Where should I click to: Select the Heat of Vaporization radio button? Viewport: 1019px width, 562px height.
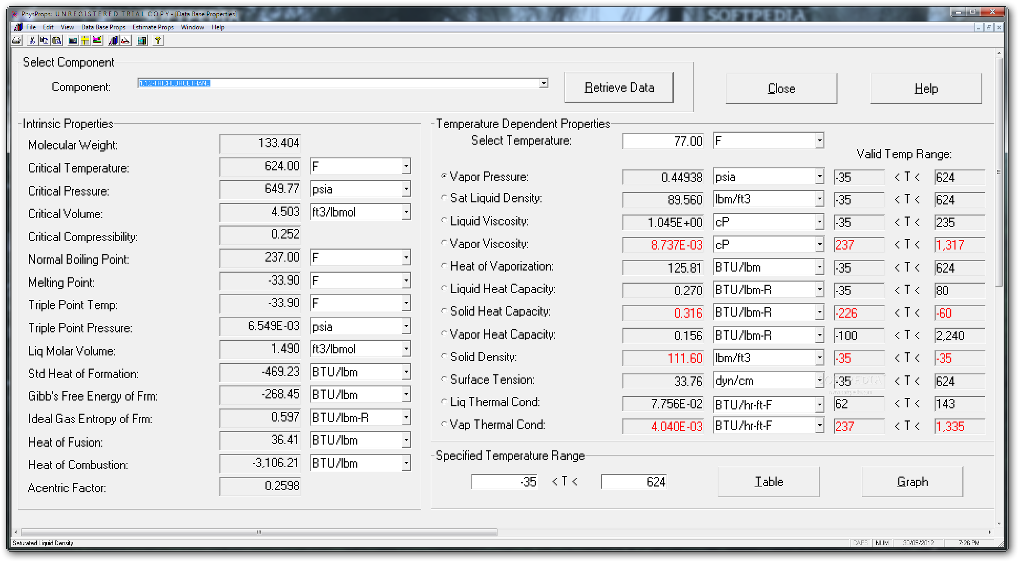tap(444, 266)
